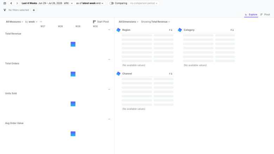Add a filter with the plus button
This screenshot has width=274, height=154.
tap(34, 10)
